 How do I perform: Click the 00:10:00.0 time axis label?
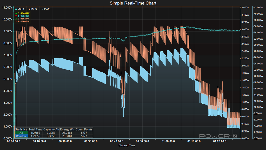39,141
